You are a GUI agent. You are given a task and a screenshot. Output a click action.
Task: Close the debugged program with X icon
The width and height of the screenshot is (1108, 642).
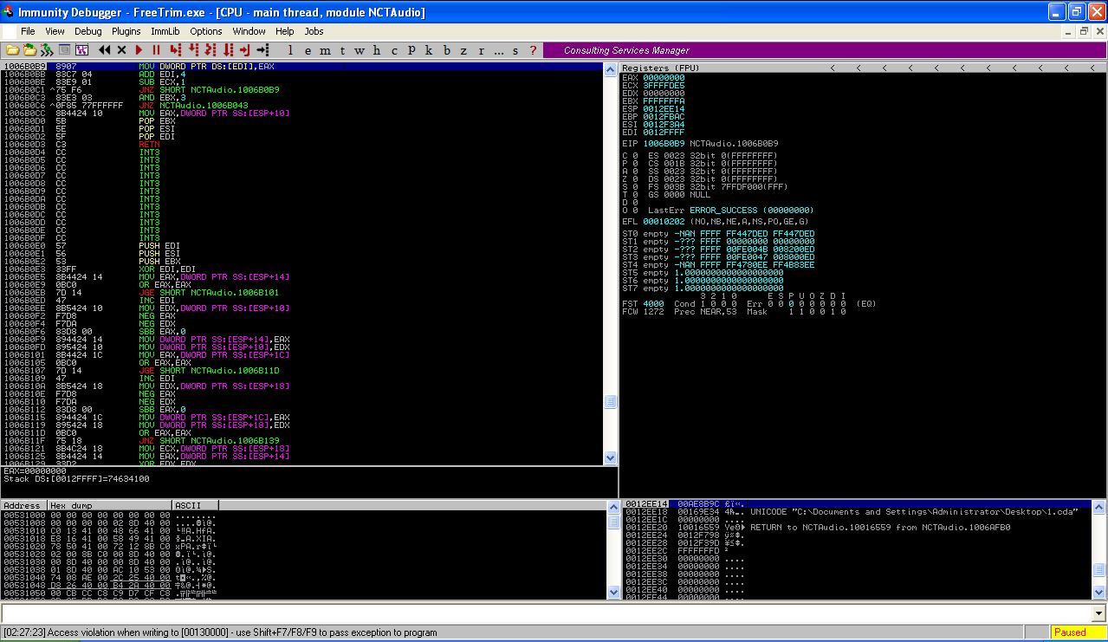pyautogui.click(x=121, y=50)
